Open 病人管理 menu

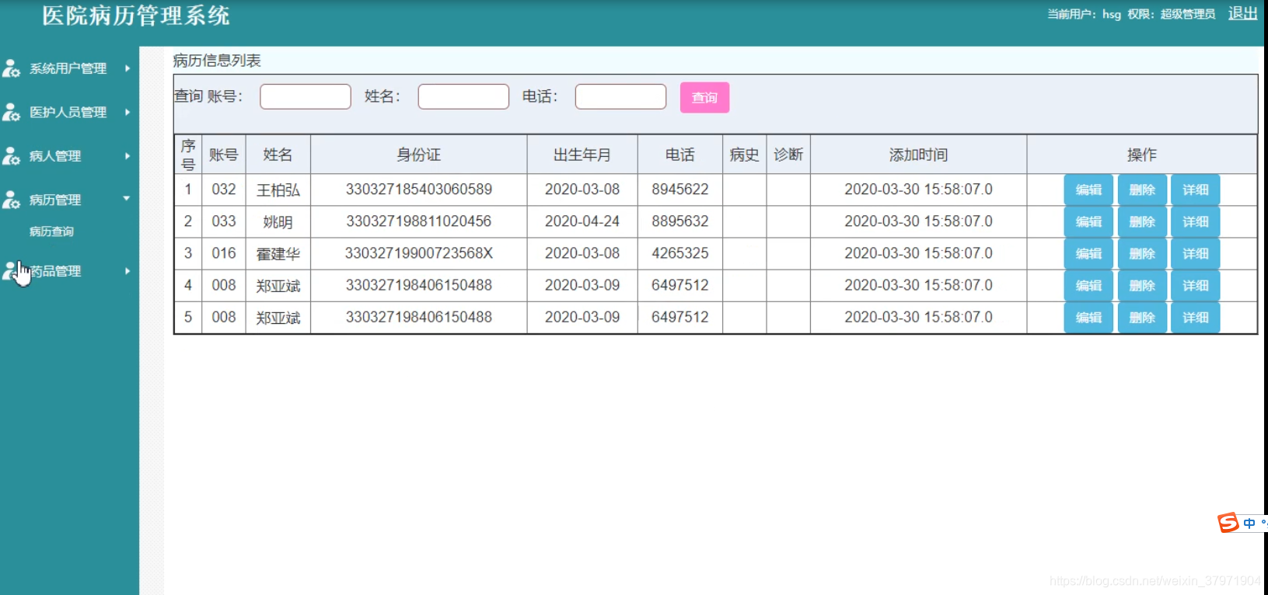point(55,155)
